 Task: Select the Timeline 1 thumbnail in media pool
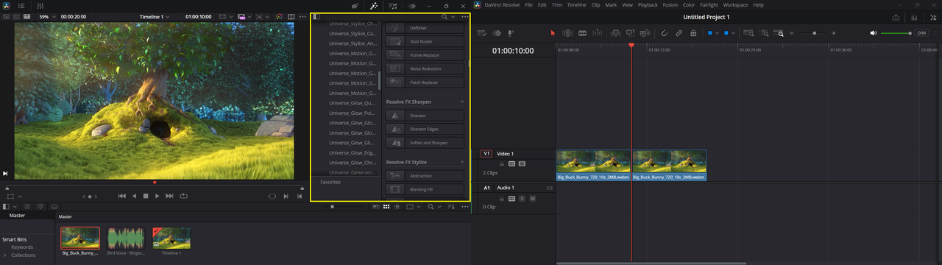(x=171, y=238)
